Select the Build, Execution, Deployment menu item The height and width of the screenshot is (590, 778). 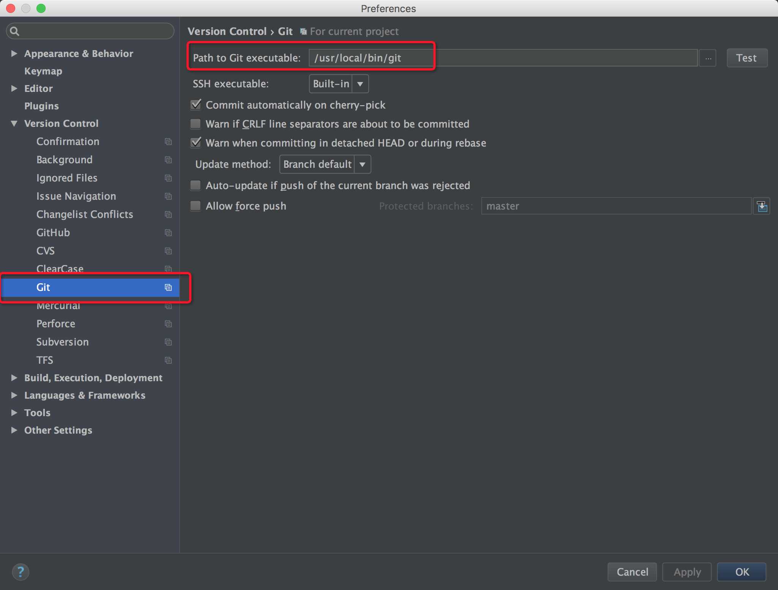coord(92,377)
